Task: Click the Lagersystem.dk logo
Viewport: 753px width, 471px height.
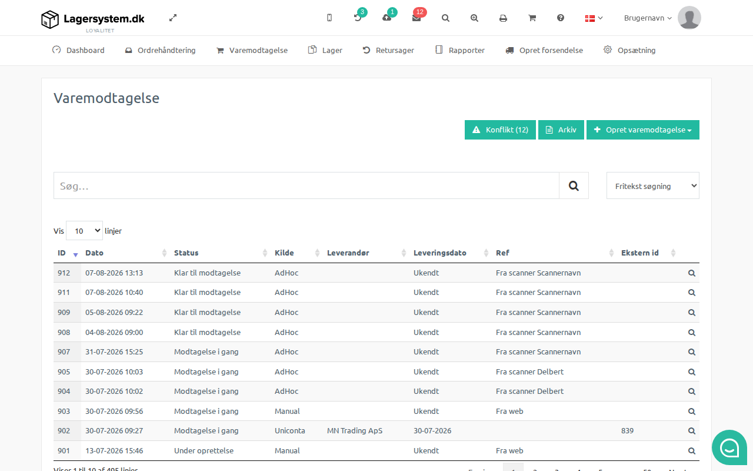Action: (x=93, y=19)
